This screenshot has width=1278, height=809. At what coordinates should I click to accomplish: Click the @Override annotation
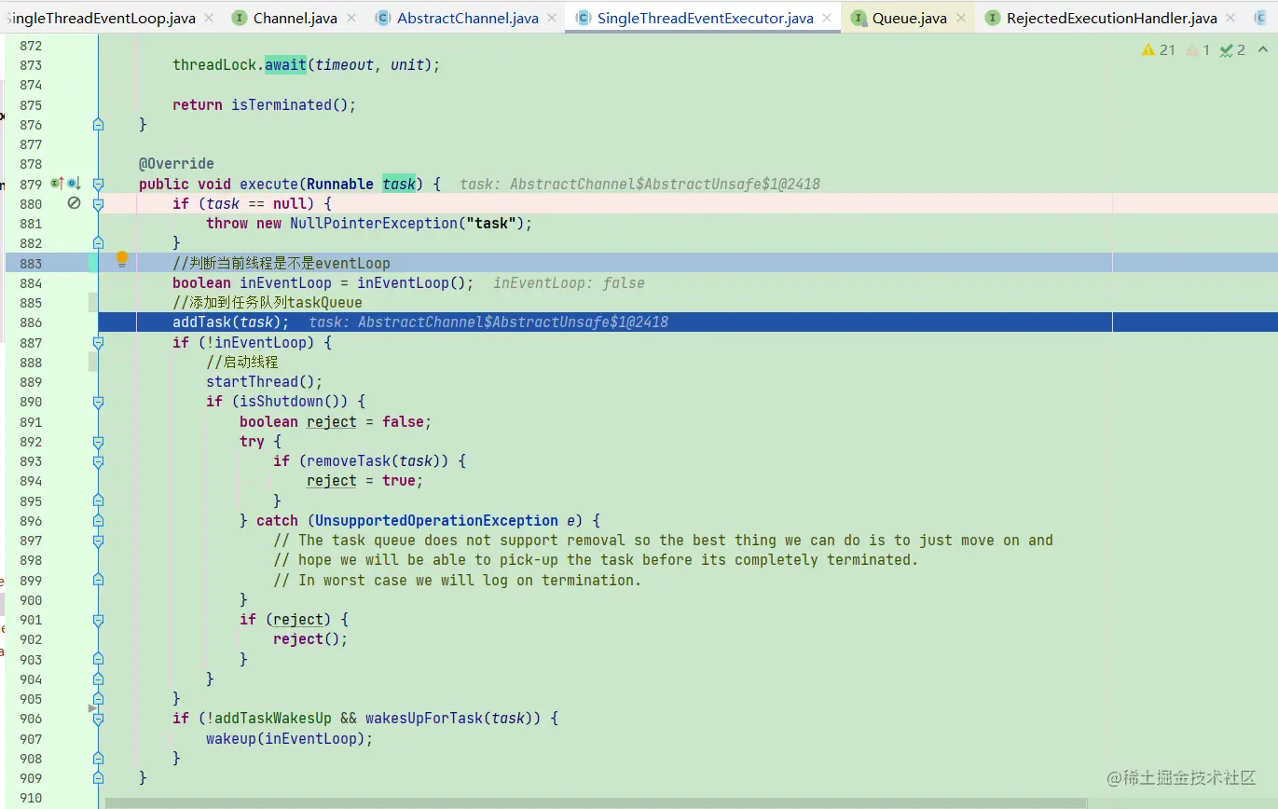176,164
